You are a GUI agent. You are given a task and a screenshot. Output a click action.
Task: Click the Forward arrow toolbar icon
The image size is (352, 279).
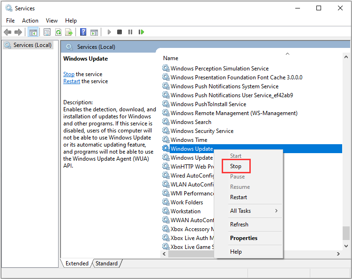(x=18, y=32)
